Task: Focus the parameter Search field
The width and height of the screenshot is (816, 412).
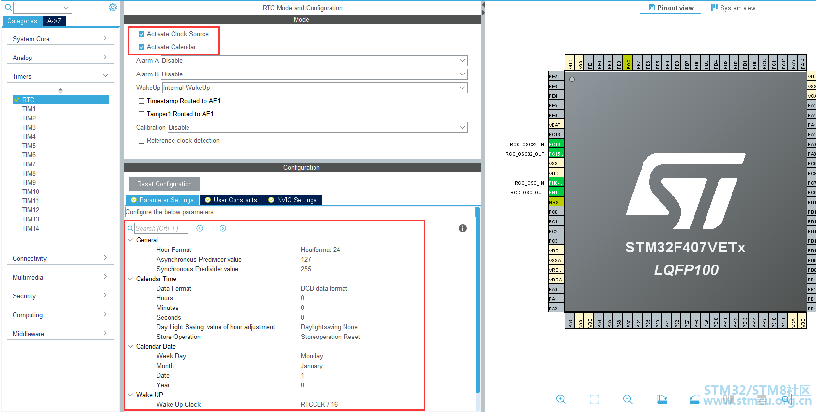Action: [x=161, y=228]
